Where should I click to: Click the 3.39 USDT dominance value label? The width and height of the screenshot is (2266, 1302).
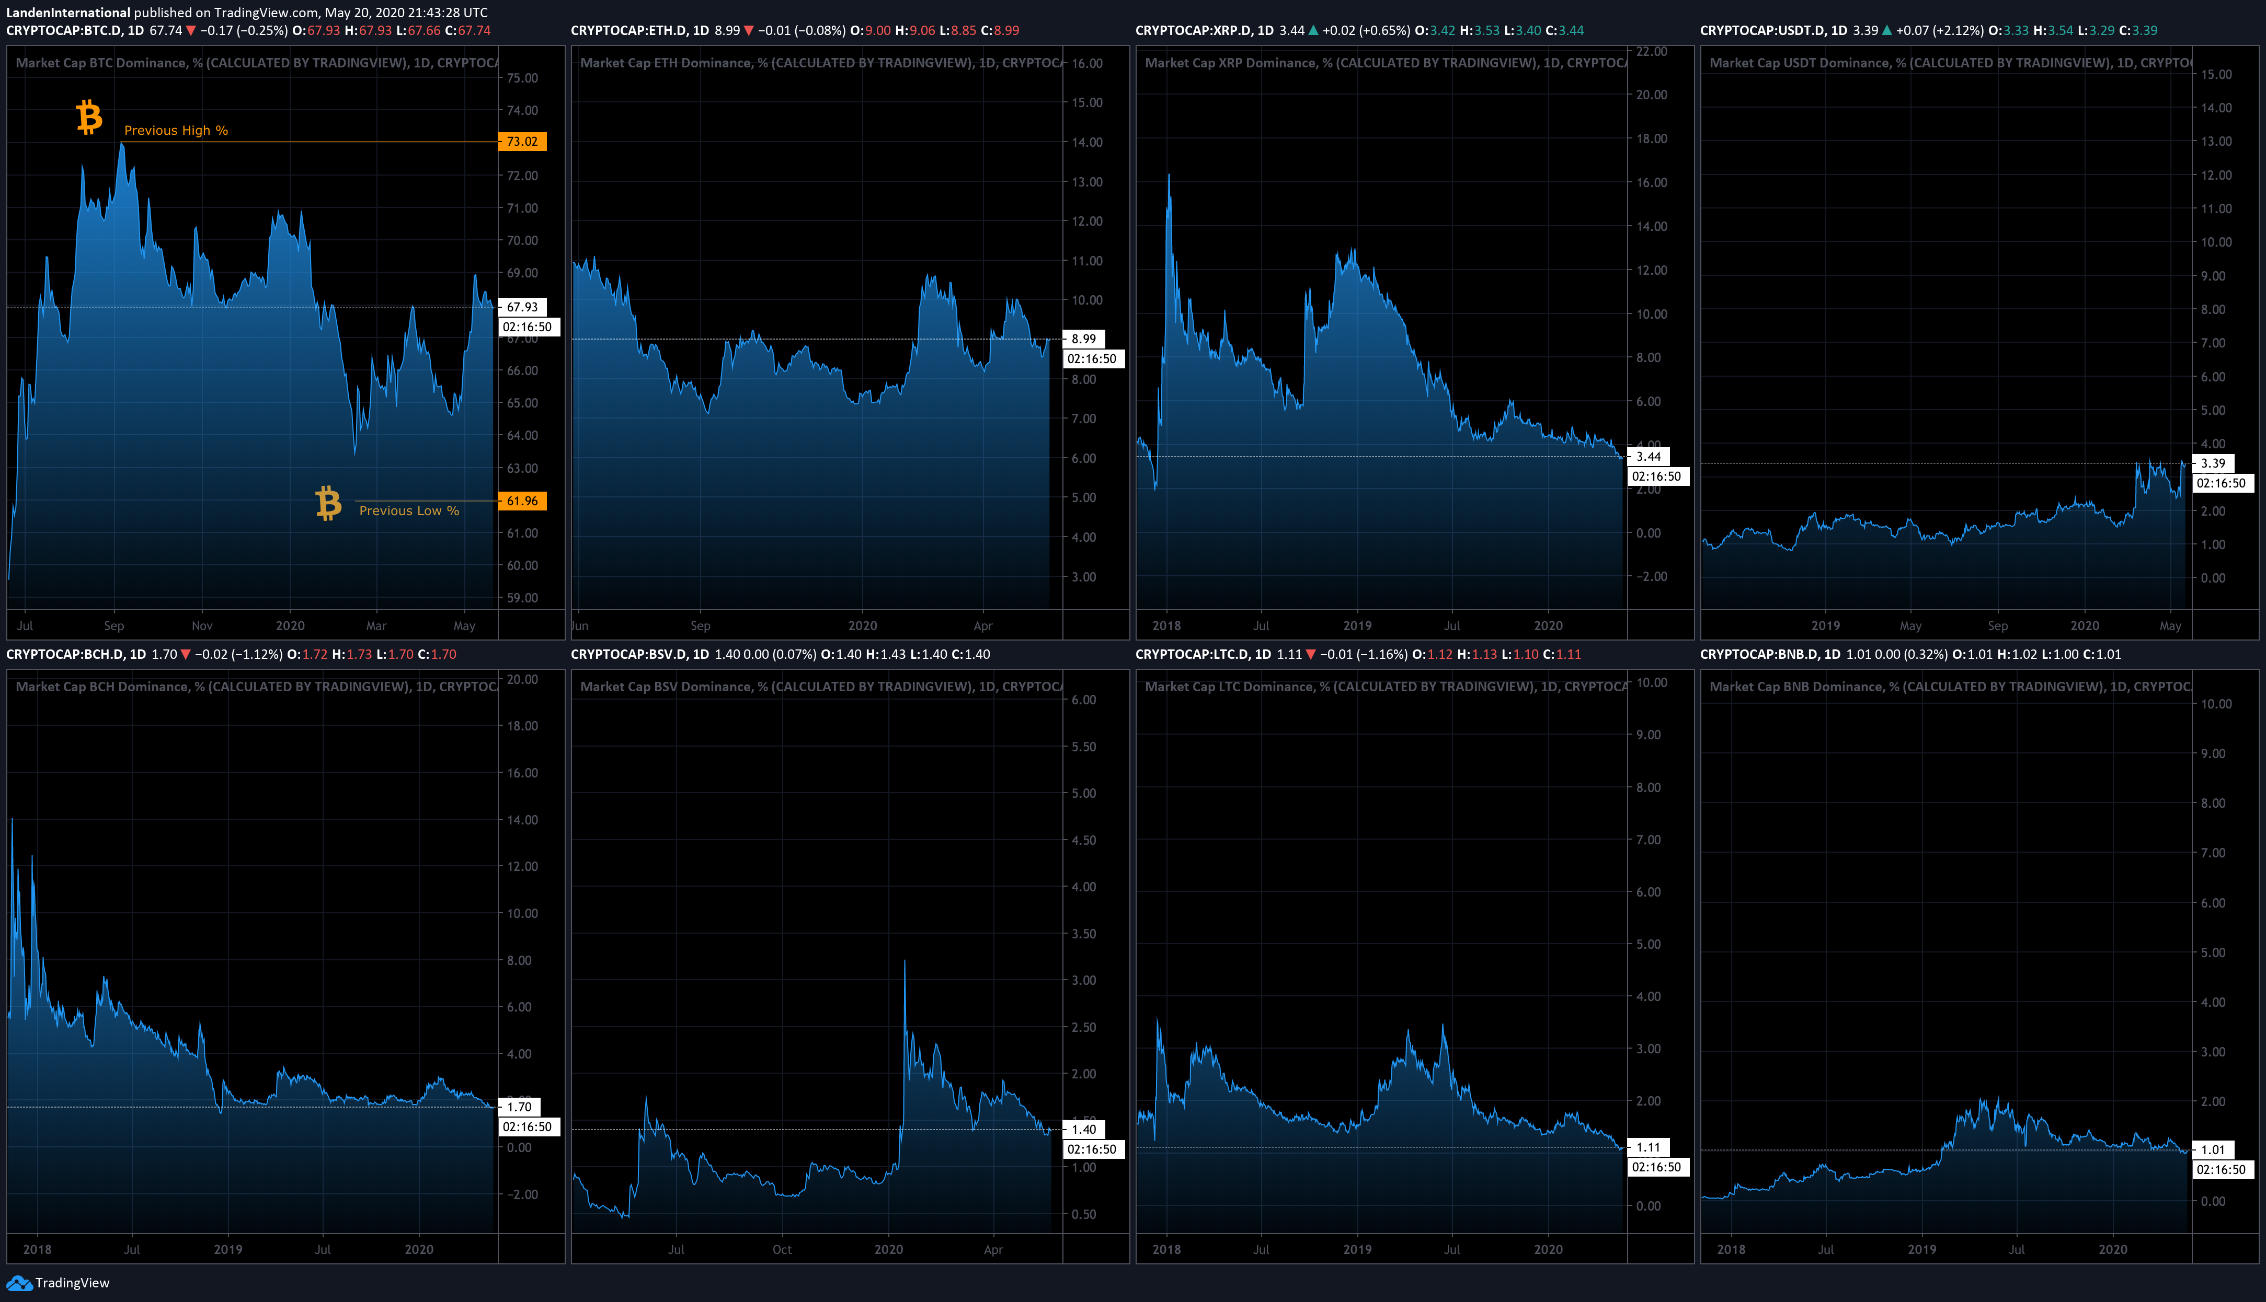2213,463
